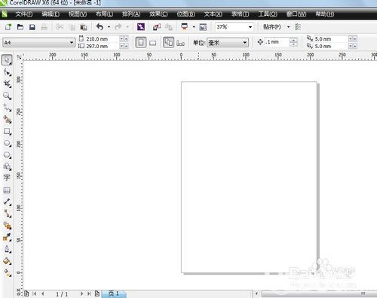Select the Pick tool in the toolbox

point(7,60)
